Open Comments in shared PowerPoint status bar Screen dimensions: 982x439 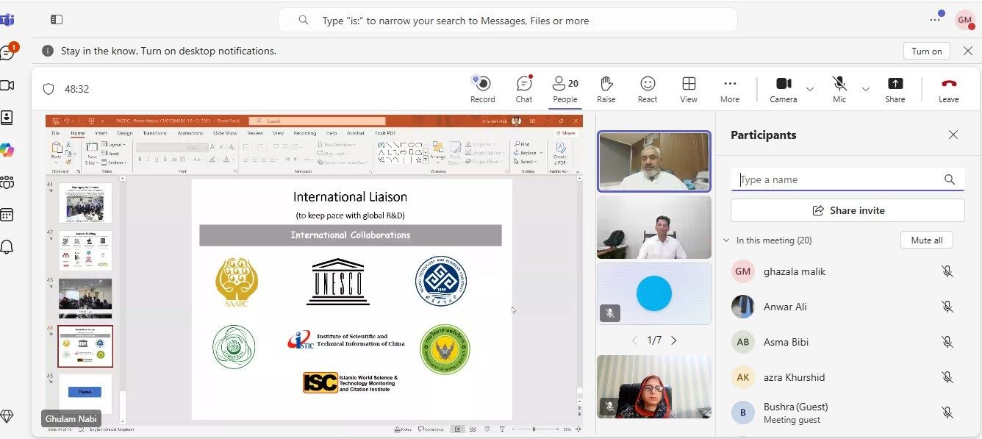(x=430, y=429)
